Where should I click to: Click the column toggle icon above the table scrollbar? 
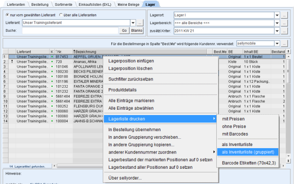(288, 51)
